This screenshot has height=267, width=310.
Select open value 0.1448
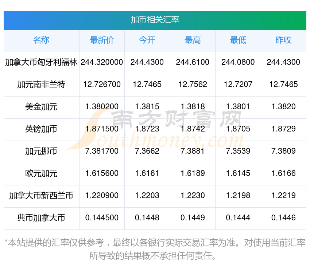[147, 218]
